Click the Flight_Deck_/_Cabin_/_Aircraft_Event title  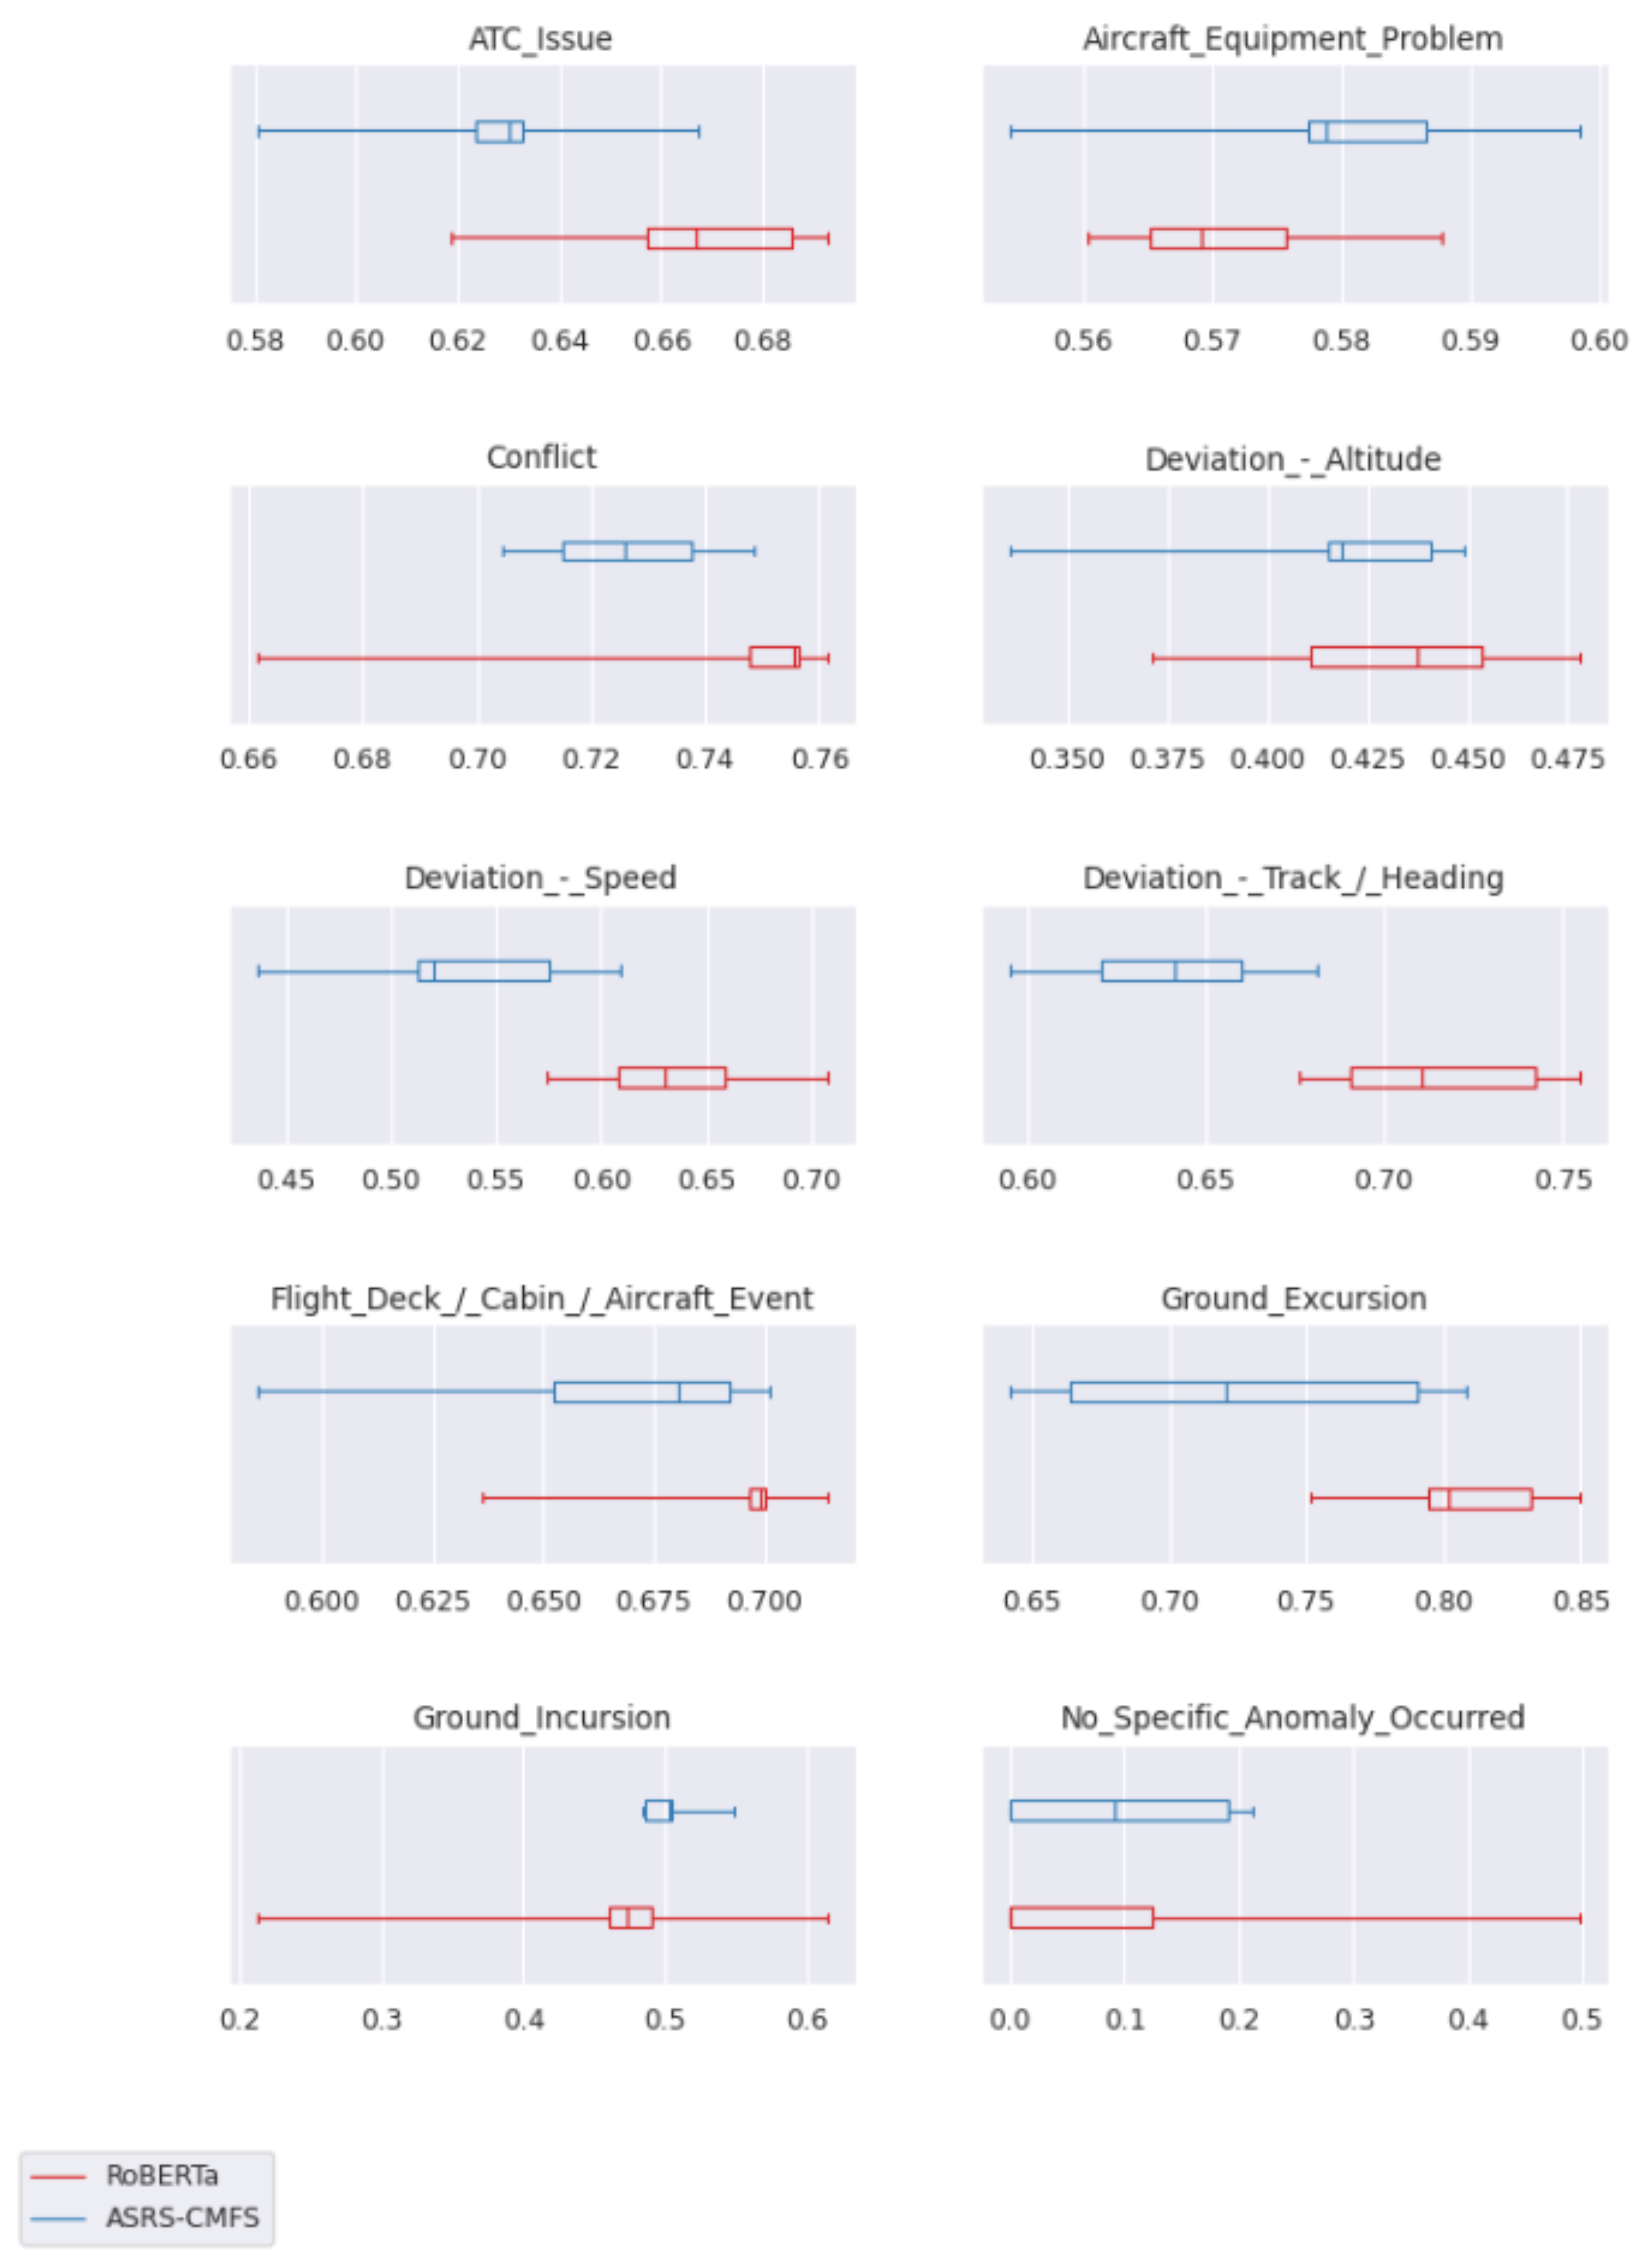(541, 1297)
